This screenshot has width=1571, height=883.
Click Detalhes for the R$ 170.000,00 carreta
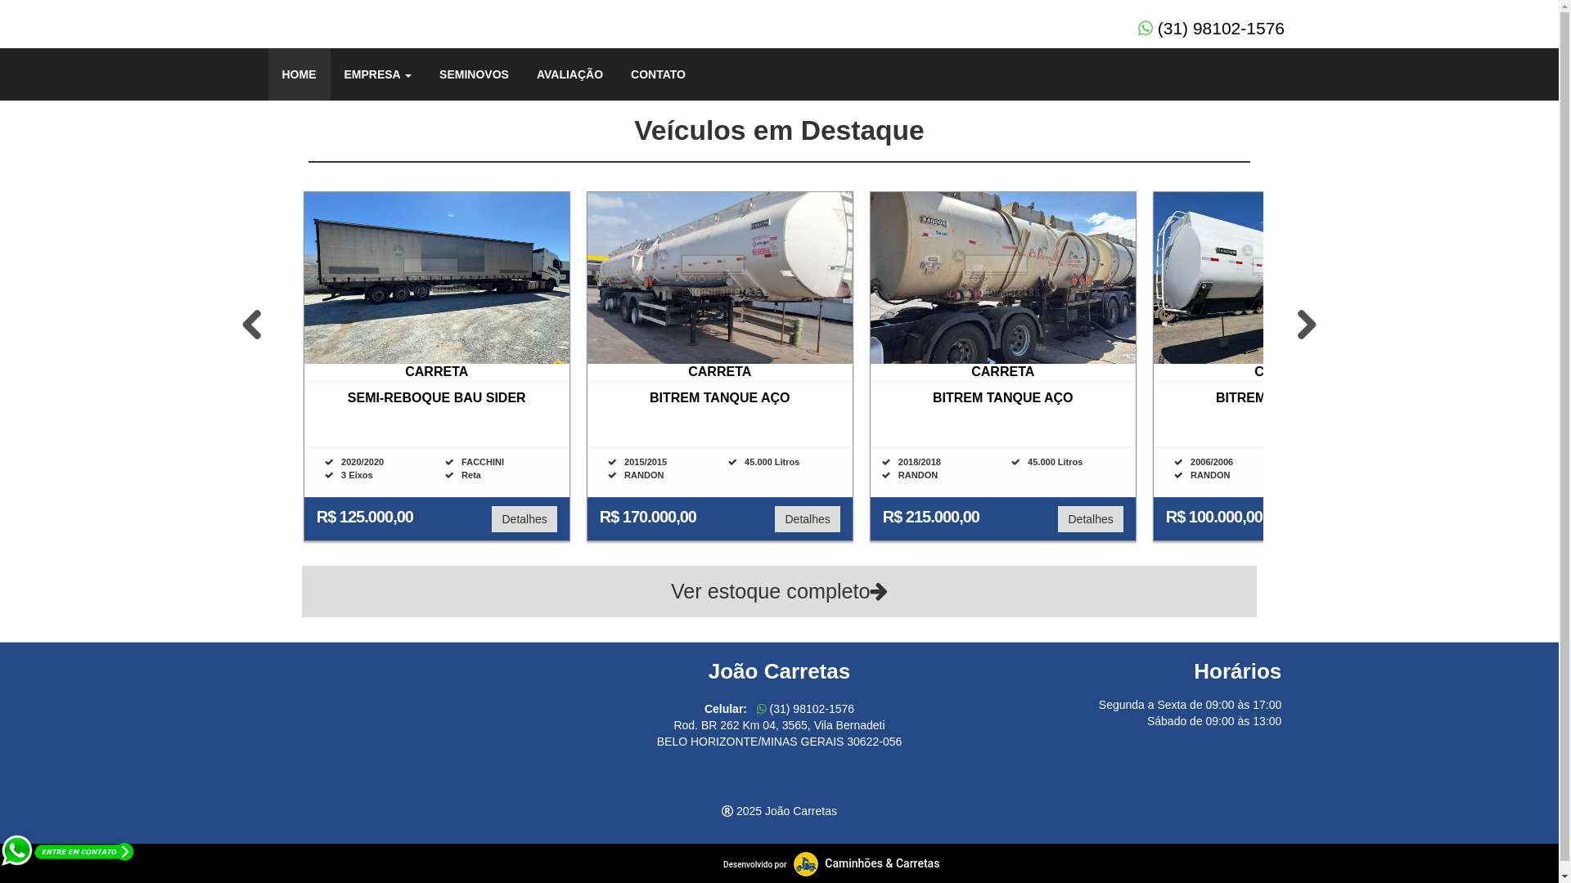tap(807, 519)
